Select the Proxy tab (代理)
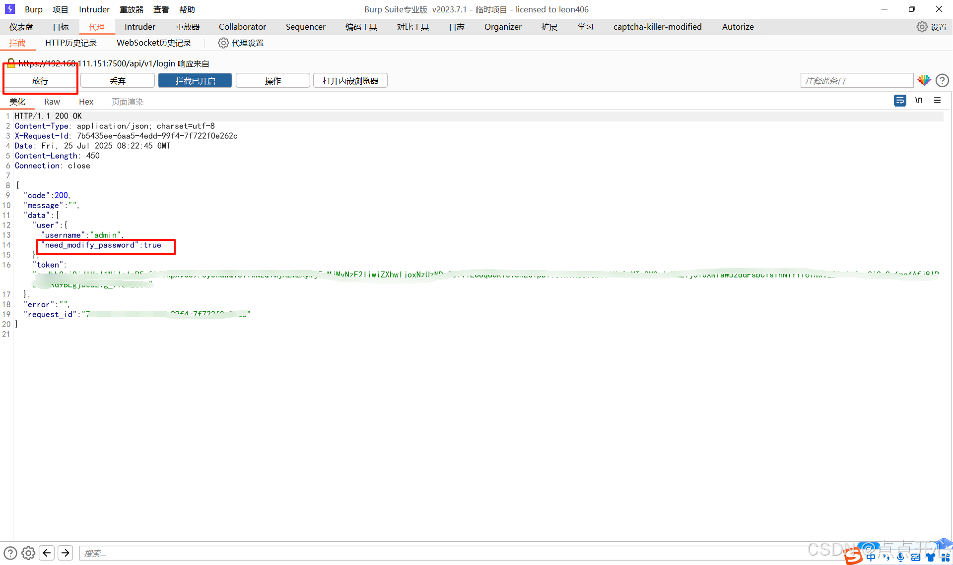 (97, 27)
